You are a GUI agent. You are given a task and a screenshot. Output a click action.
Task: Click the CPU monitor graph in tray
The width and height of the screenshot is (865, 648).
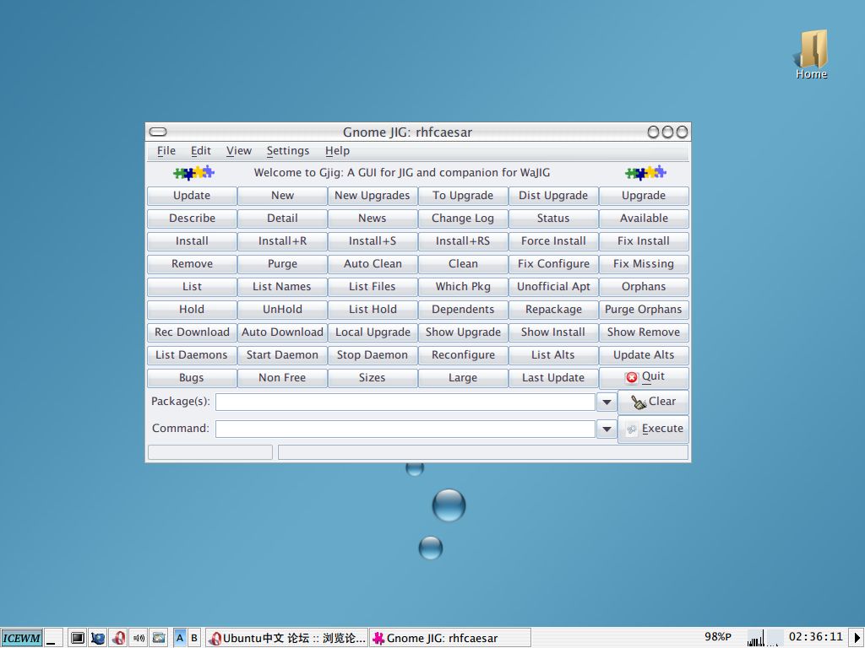756,638
